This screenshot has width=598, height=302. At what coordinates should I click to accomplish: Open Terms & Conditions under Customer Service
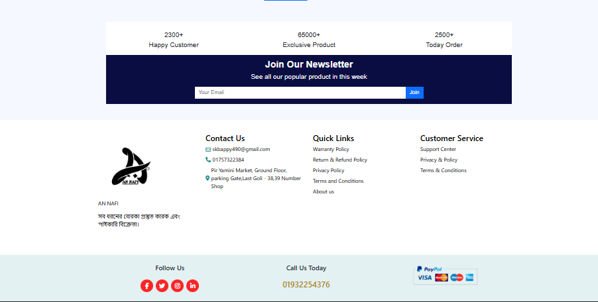coord(443,171)
